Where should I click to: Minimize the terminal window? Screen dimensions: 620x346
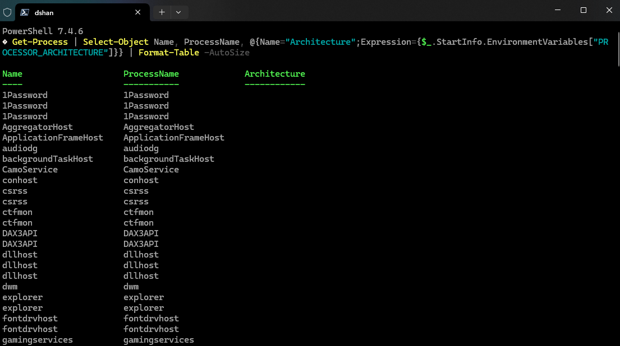(558, 11)
